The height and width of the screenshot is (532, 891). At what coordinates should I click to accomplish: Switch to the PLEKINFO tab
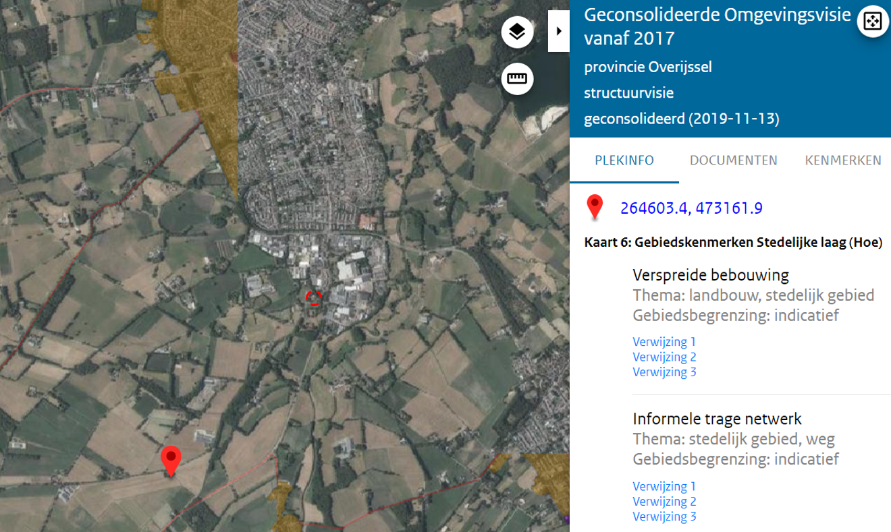[624, 160]
